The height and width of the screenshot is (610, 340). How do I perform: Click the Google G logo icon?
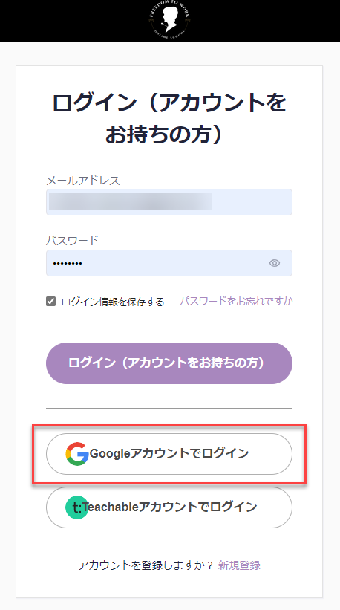77,454
